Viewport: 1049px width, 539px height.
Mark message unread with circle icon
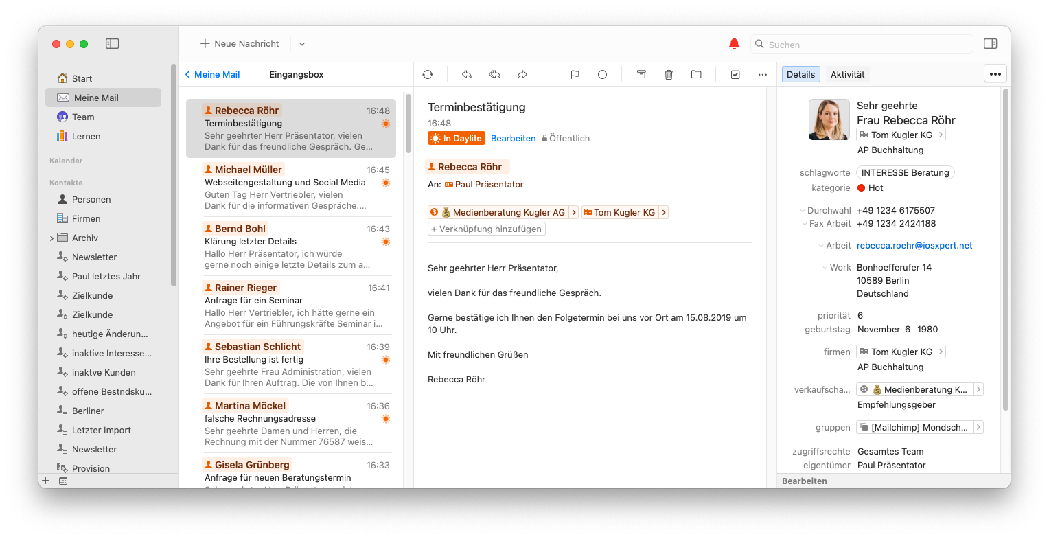pos(602,74)
